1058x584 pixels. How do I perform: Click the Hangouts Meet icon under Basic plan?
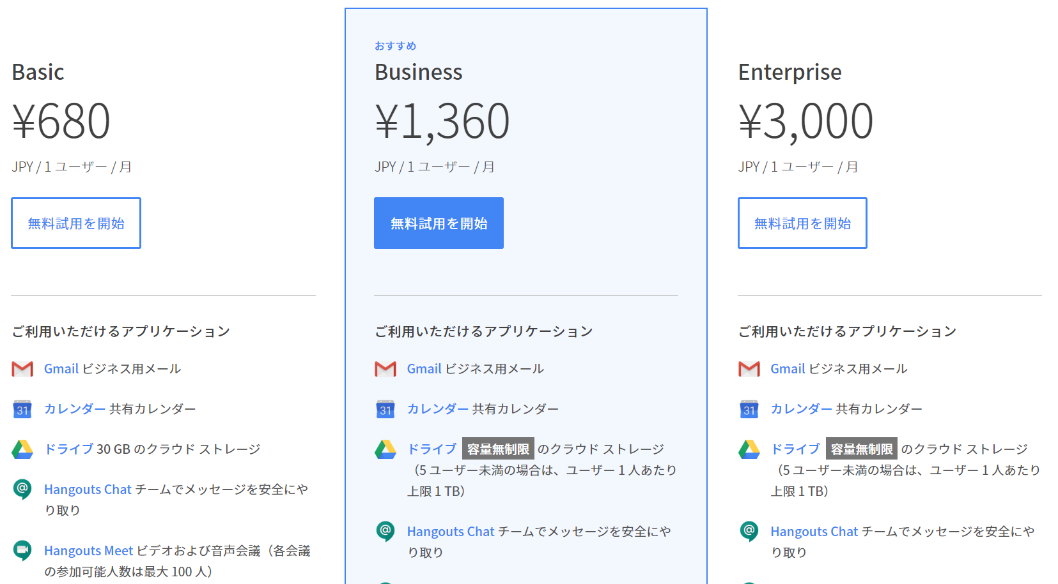click(22, 550)
